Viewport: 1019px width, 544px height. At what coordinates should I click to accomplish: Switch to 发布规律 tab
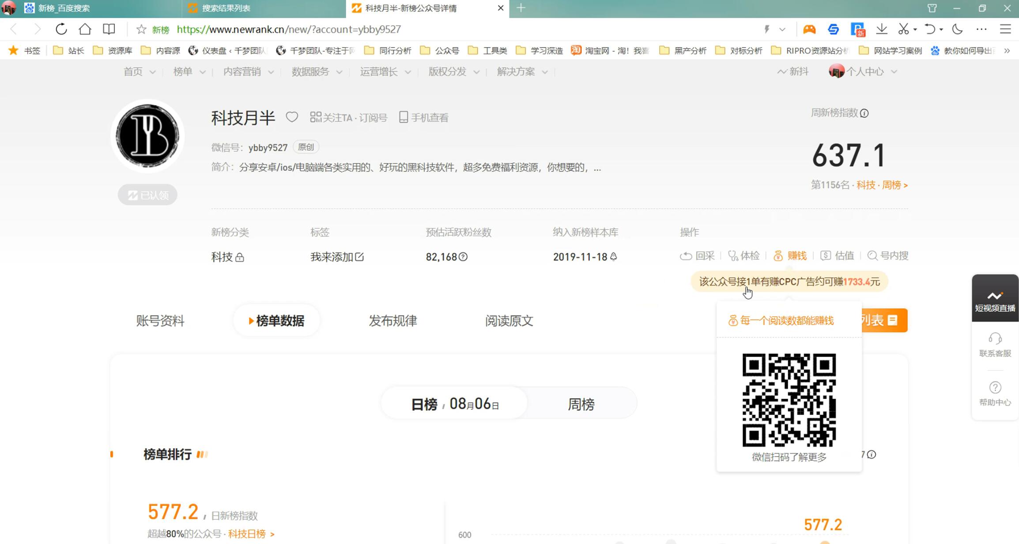[393, 321]
